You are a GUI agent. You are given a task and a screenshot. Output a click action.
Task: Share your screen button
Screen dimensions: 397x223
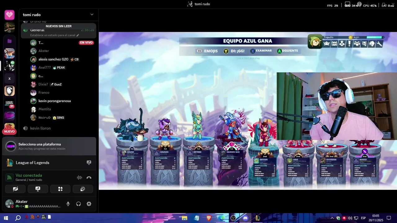[x=38, y=189]
